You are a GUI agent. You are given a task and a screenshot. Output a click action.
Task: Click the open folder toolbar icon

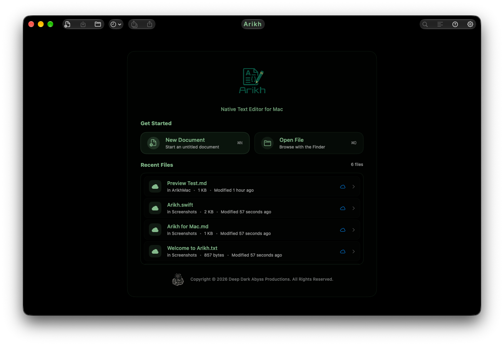click(x=98, y=24)
